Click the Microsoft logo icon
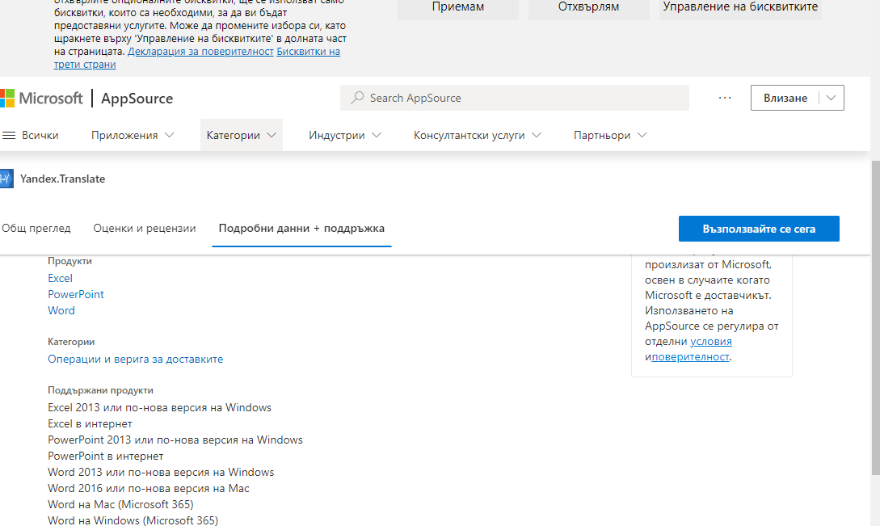880x526 pixels. (x=6, y=99)
